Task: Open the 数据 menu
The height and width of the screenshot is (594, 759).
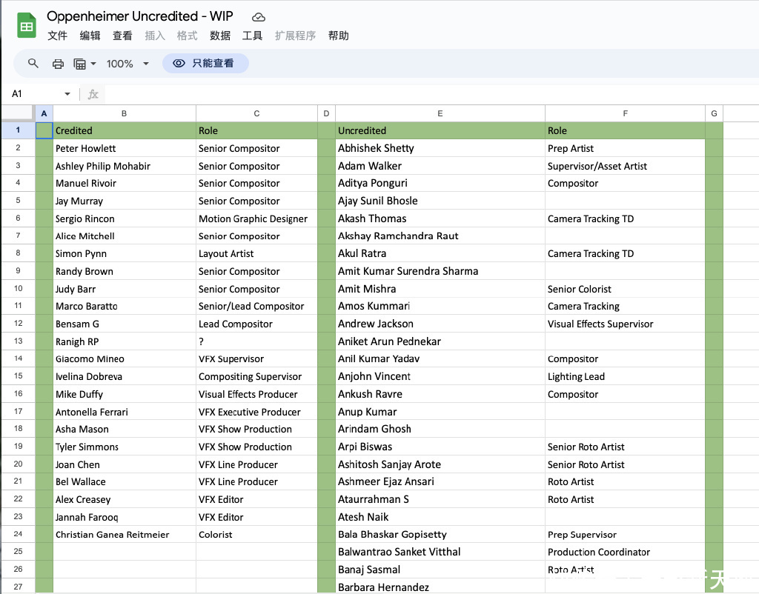Action: (x=220, y=36)
